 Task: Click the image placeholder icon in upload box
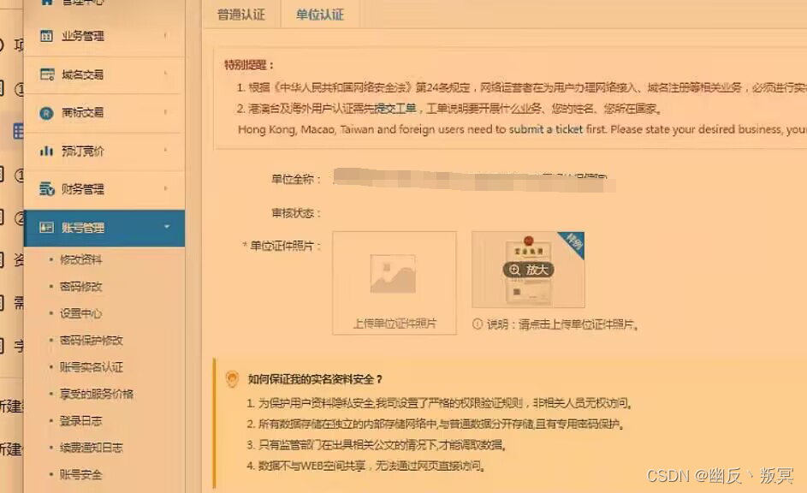393,274
